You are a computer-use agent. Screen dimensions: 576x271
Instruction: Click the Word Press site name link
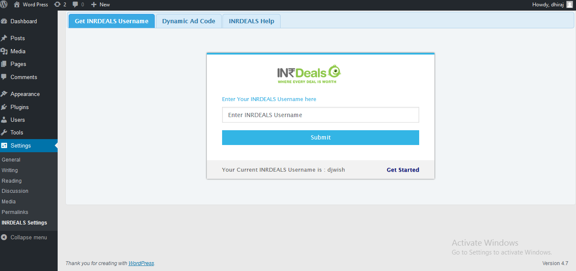click(x=35, y=5)
